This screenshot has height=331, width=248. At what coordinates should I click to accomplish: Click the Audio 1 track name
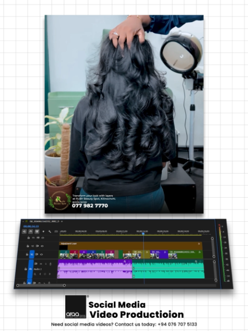click(x=38, y=269)
